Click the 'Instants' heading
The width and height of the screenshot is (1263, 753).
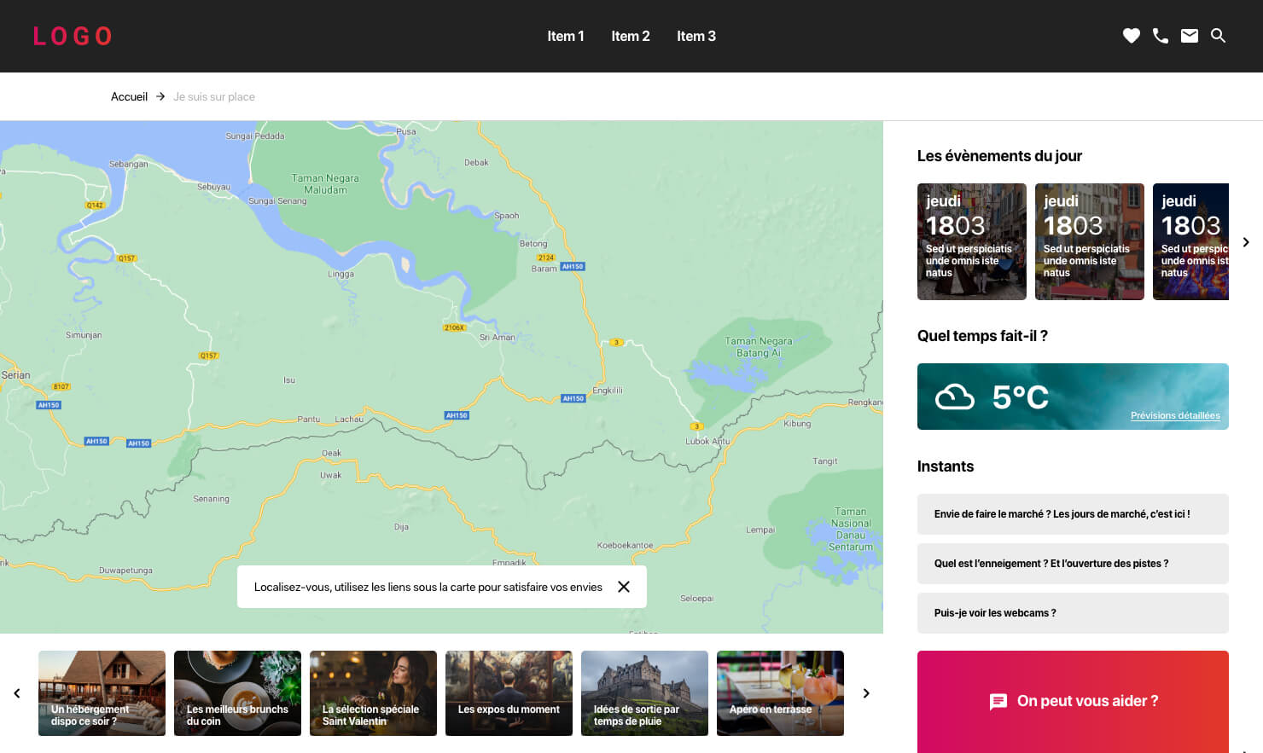point(946,466)
